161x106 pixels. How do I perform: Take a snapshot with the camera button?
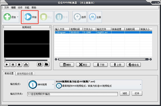(40, 64)
